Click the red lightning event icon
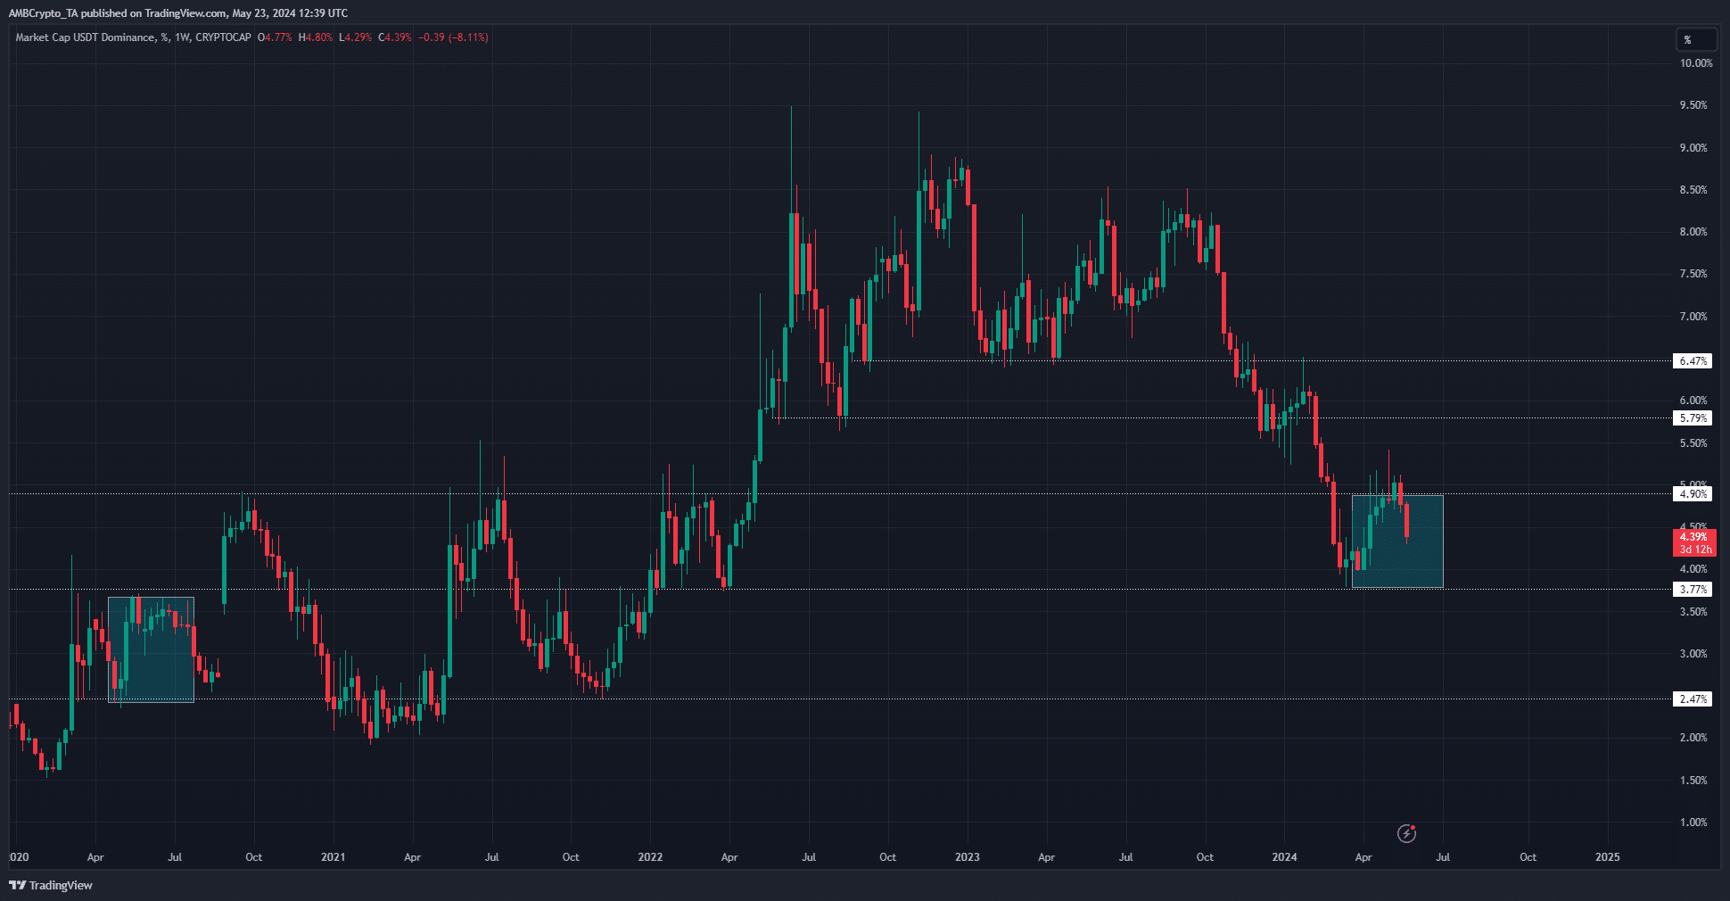This screenshot has height=901, width=1730. (1406, 833)
